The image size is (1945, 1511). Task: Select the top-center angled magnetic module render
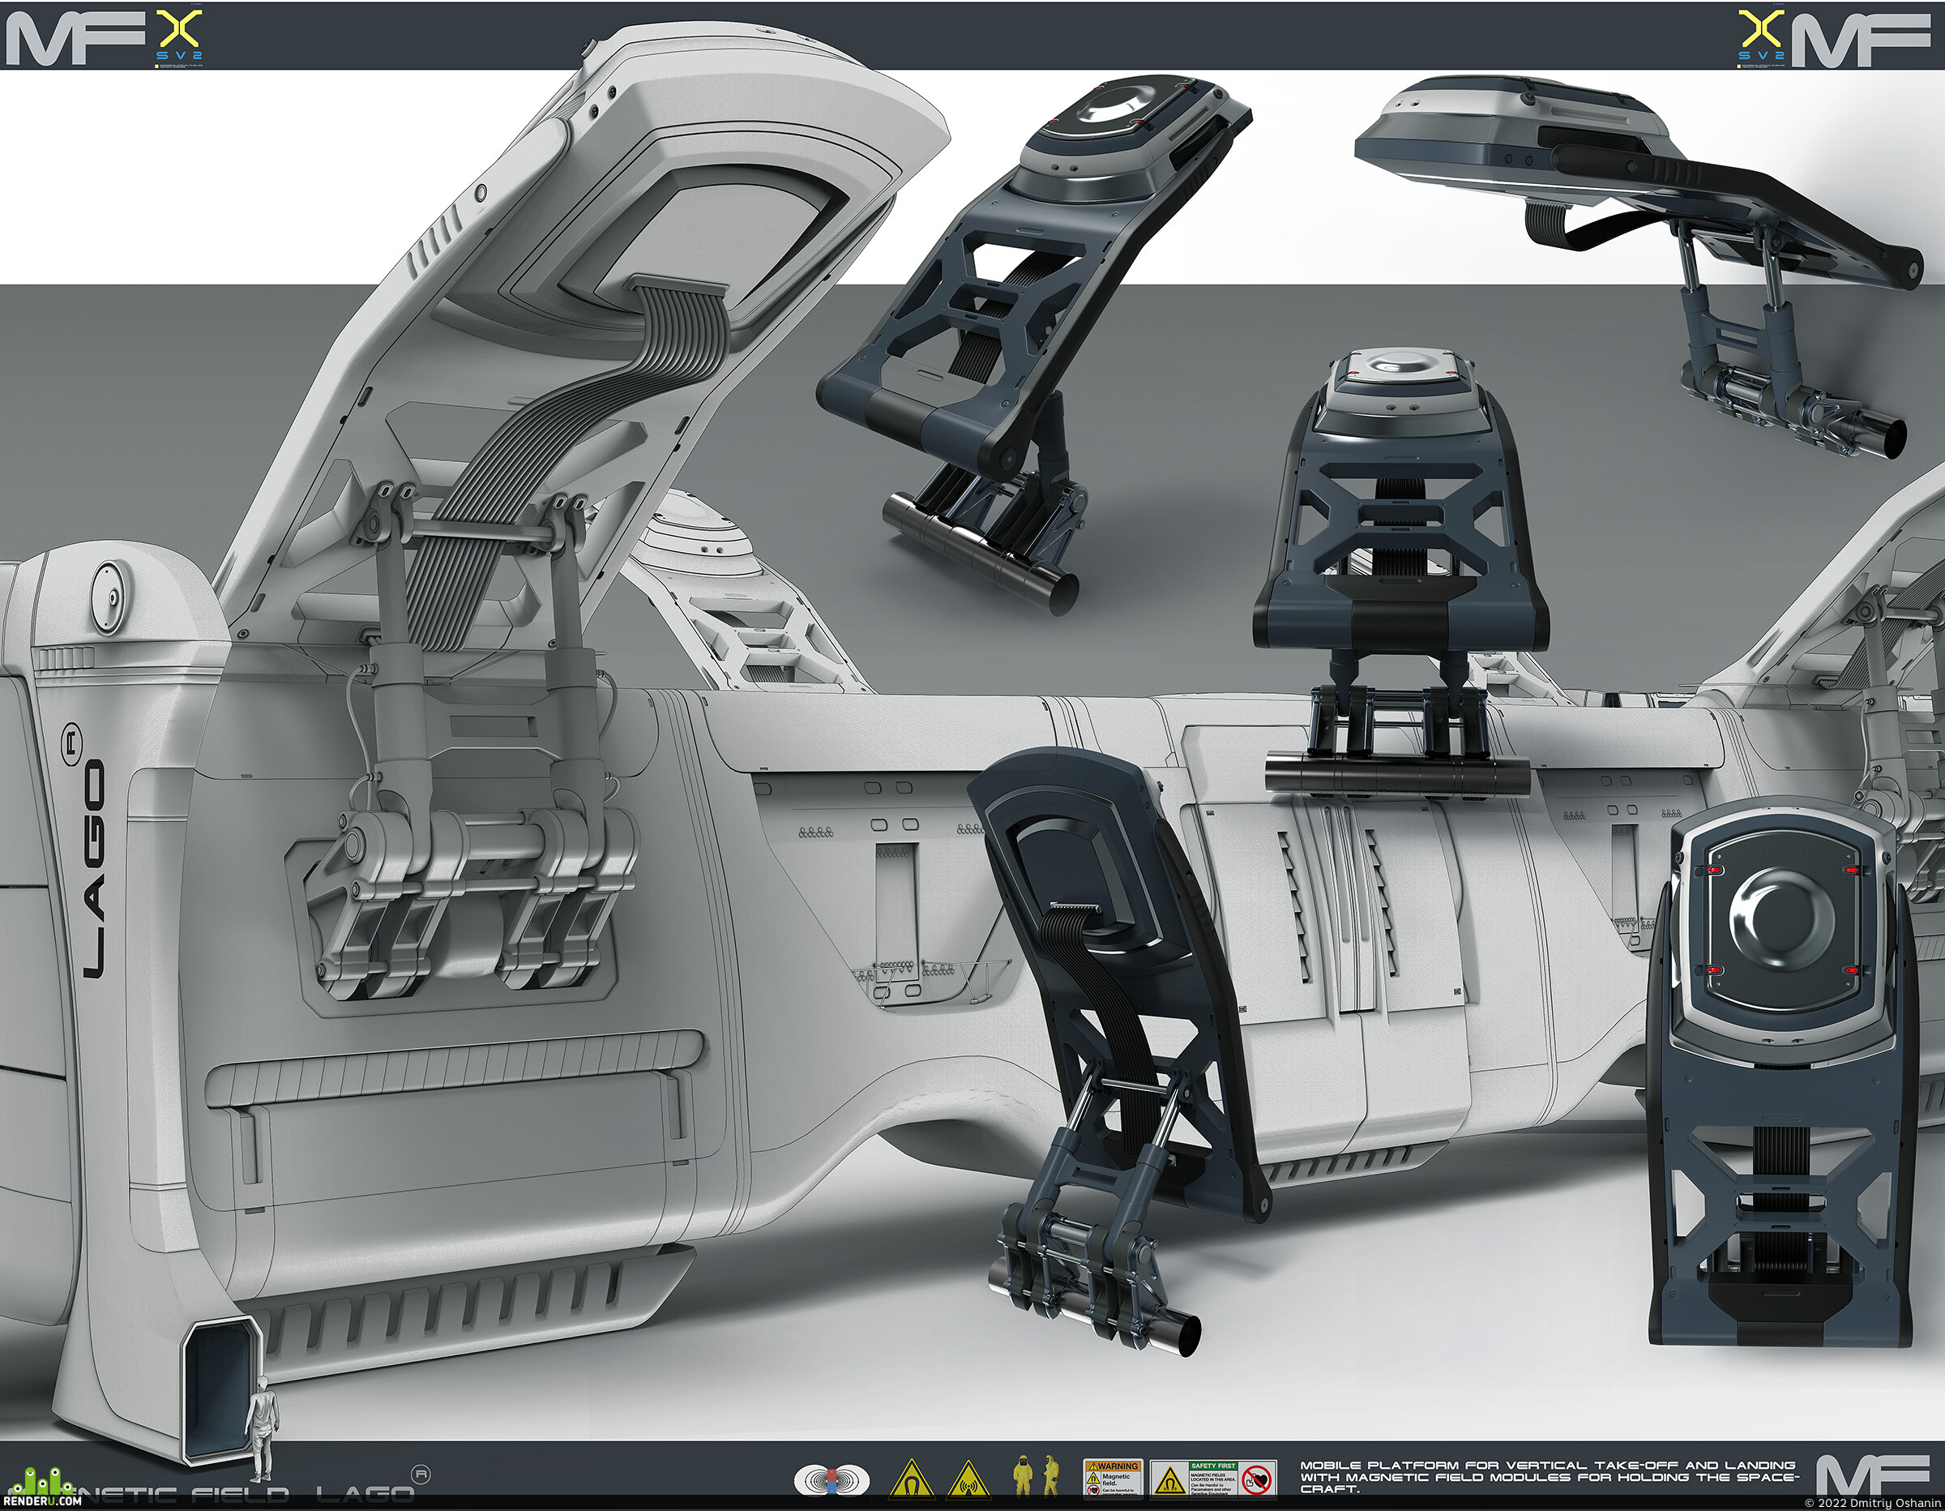[1034, 344]
